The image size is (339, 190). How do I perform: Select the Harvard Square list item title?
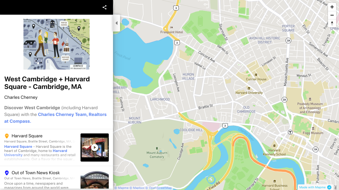coord(27,136)
